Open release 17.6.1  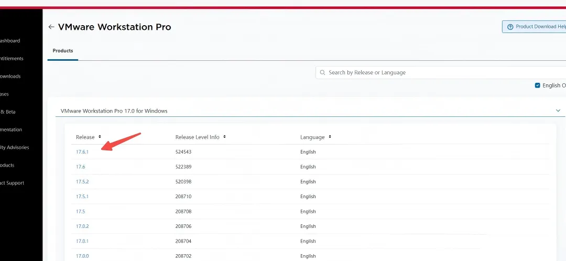[x=82, y=152]
